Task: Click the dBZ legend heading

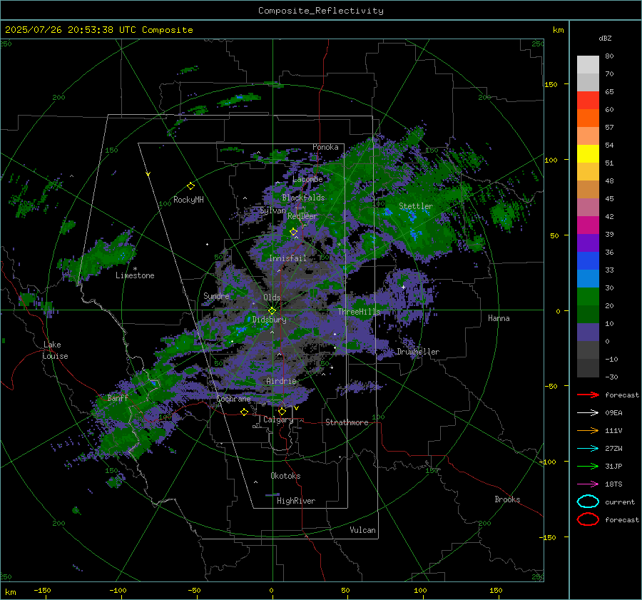Action: tap(605, 38)
